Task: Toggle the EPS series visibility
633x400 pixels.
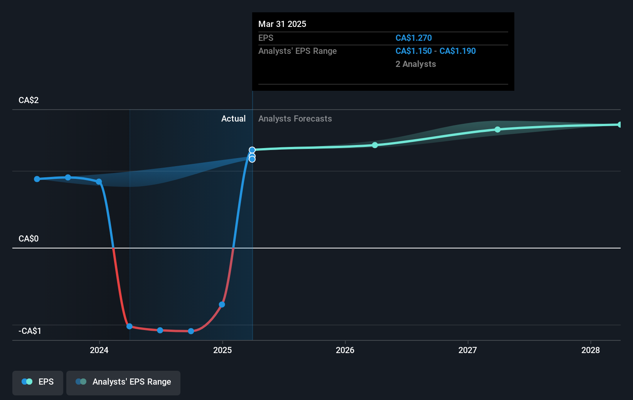Action: point(37,382)
